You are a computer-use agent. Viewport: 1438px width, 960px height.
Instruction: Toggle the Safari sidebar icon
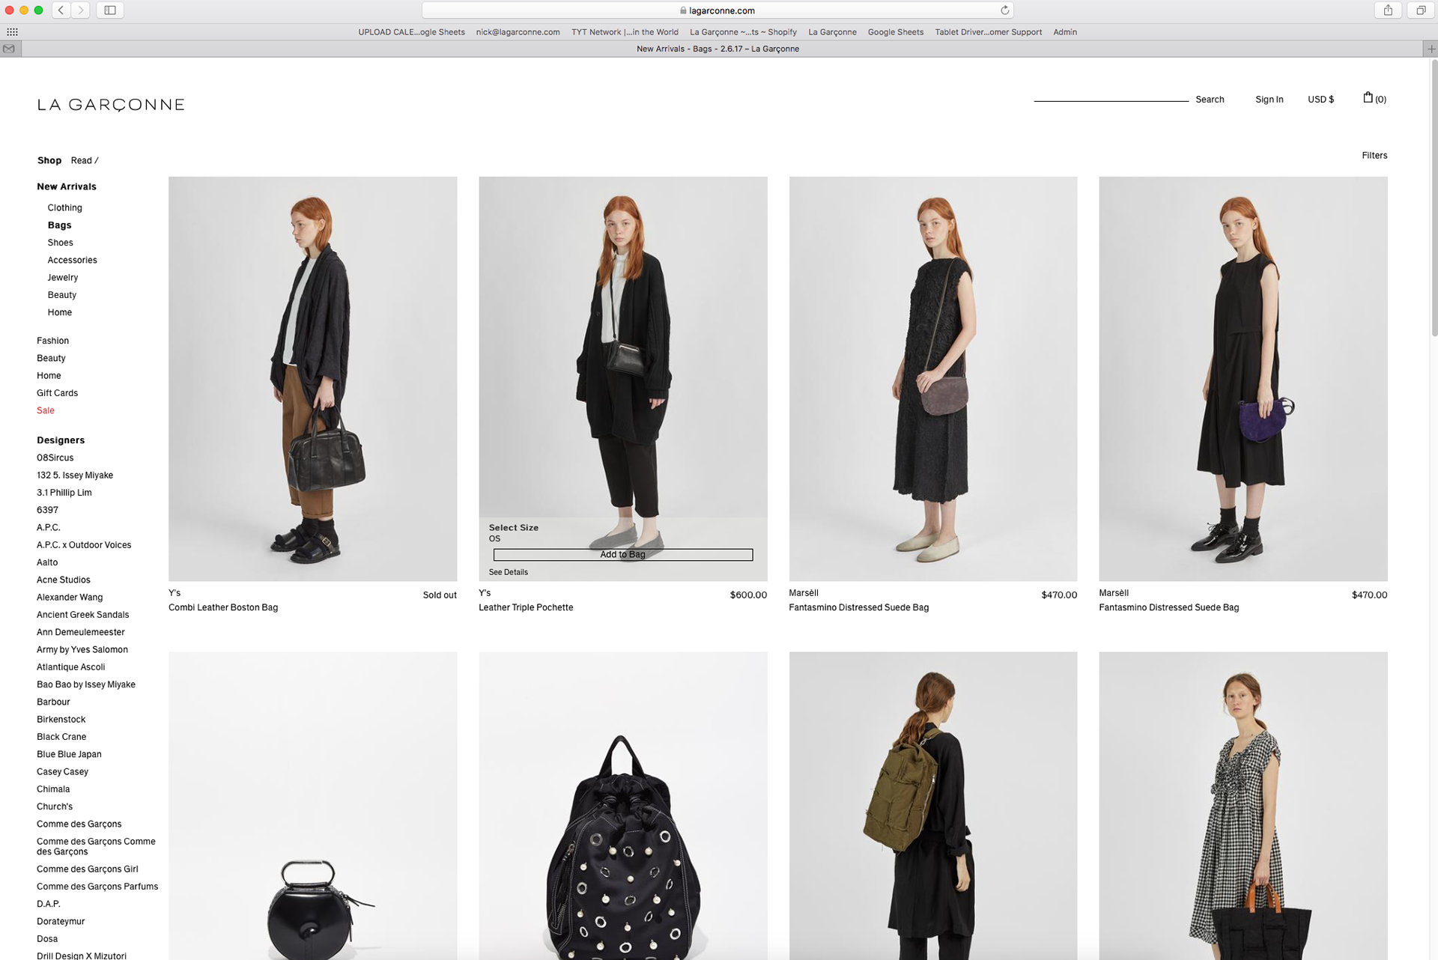[110, 10]
